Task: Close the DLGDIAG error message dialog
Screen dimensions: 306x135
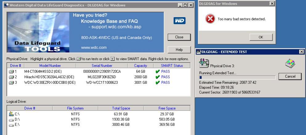Action: [272, 3]
